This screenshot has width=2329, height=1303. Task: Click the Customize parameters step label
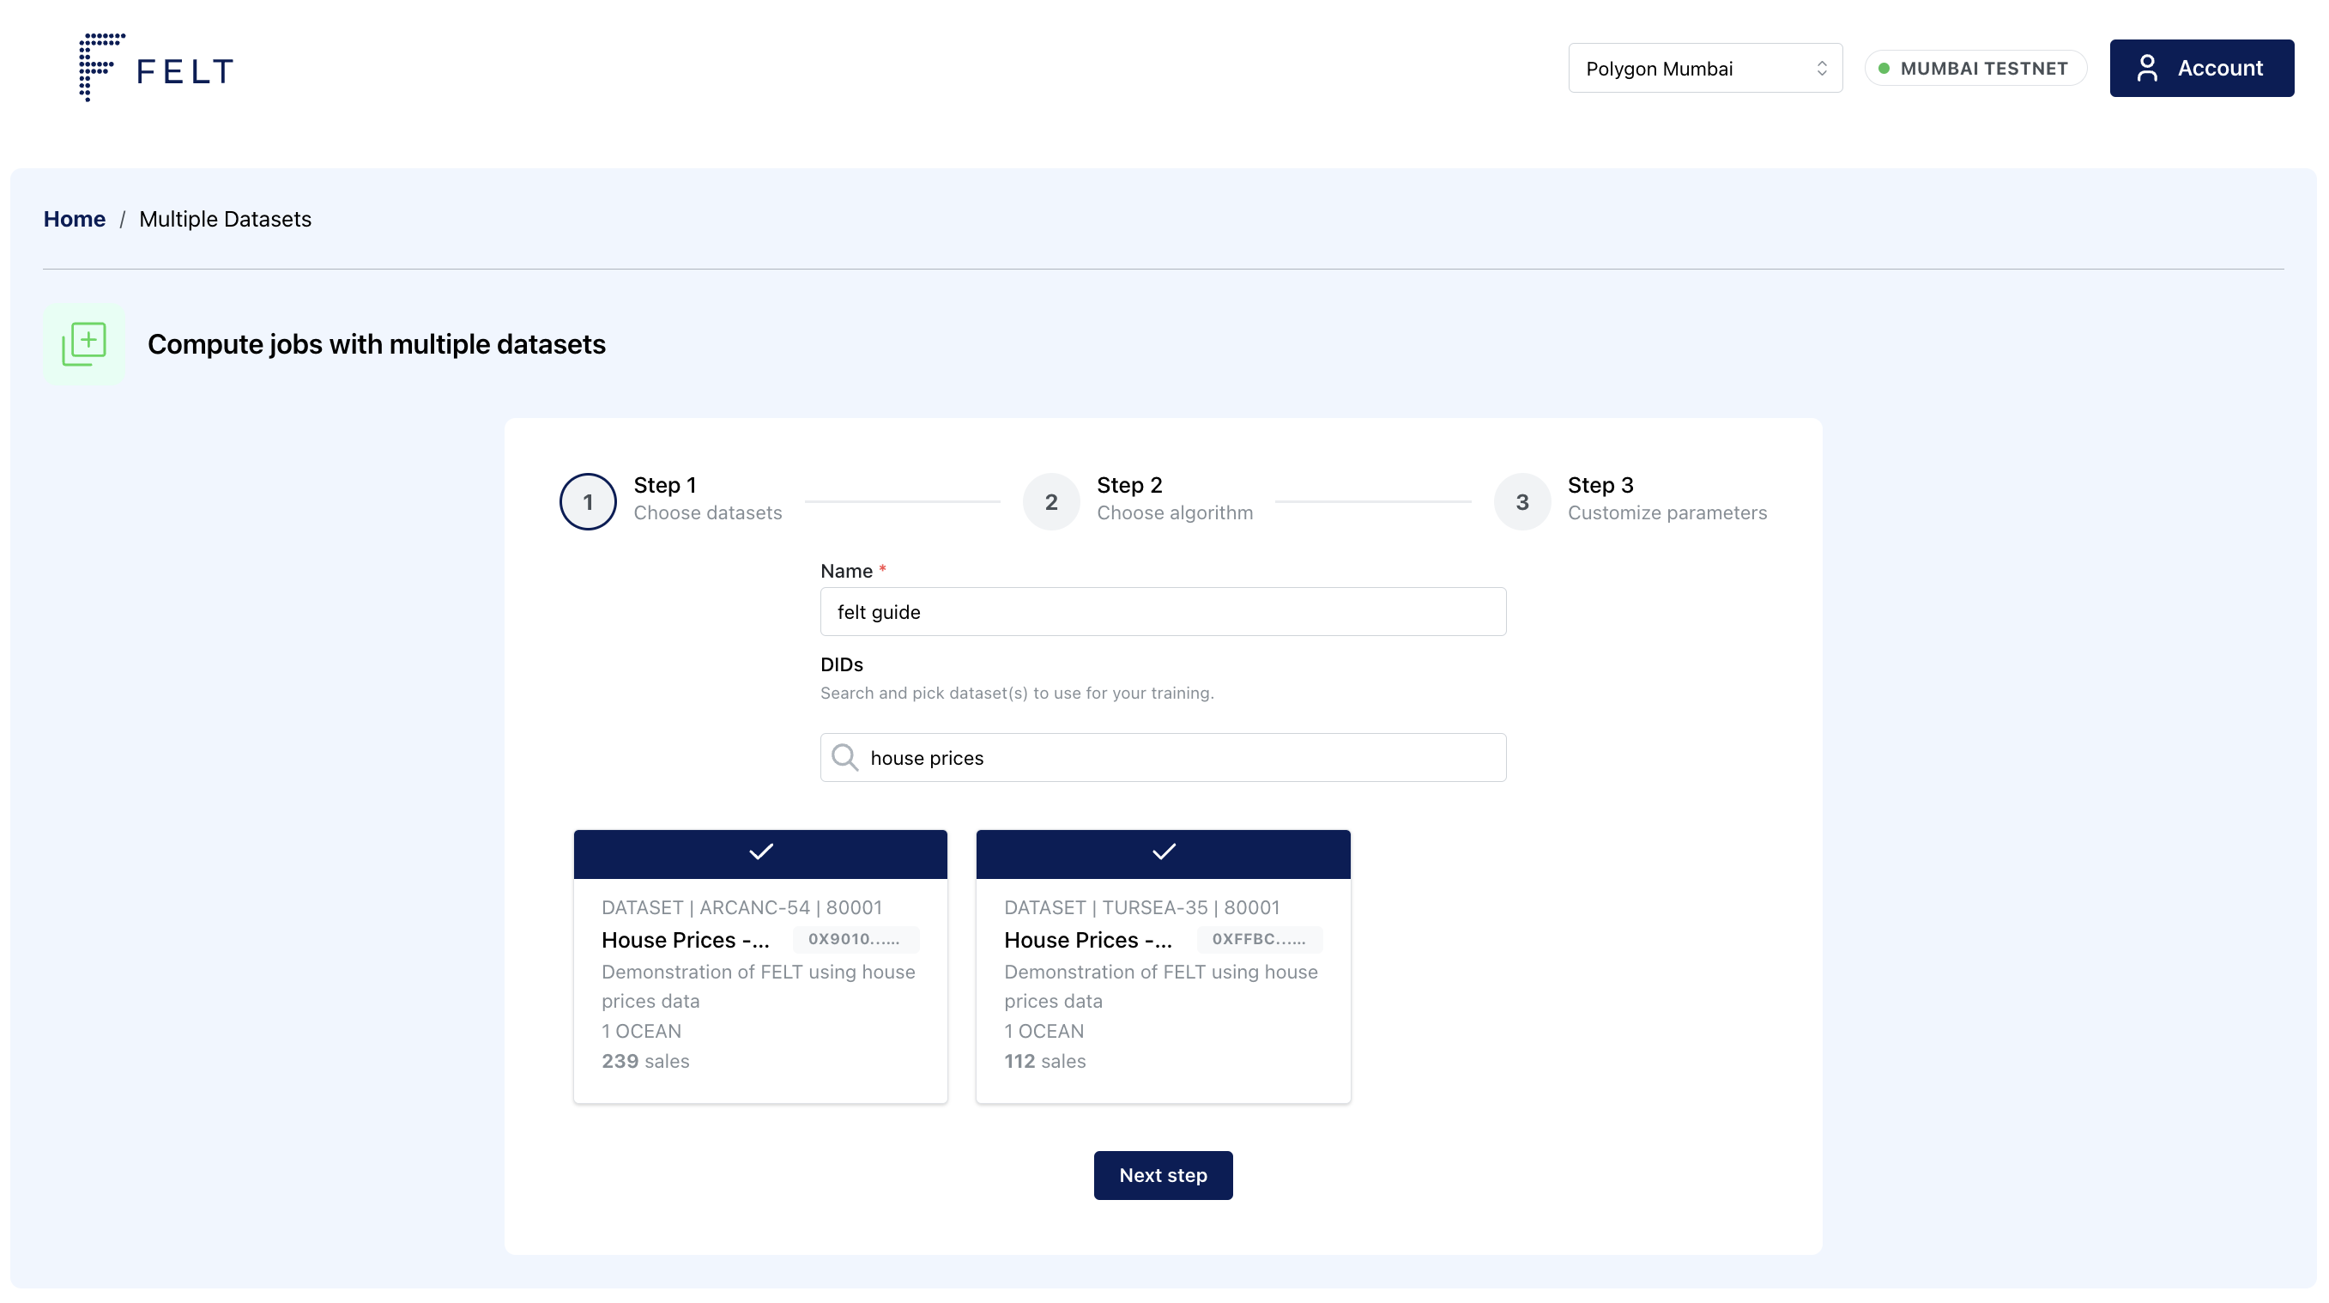1667,512
